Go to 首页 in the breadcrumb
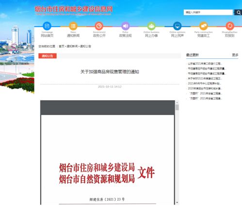 tap(62, 46)
